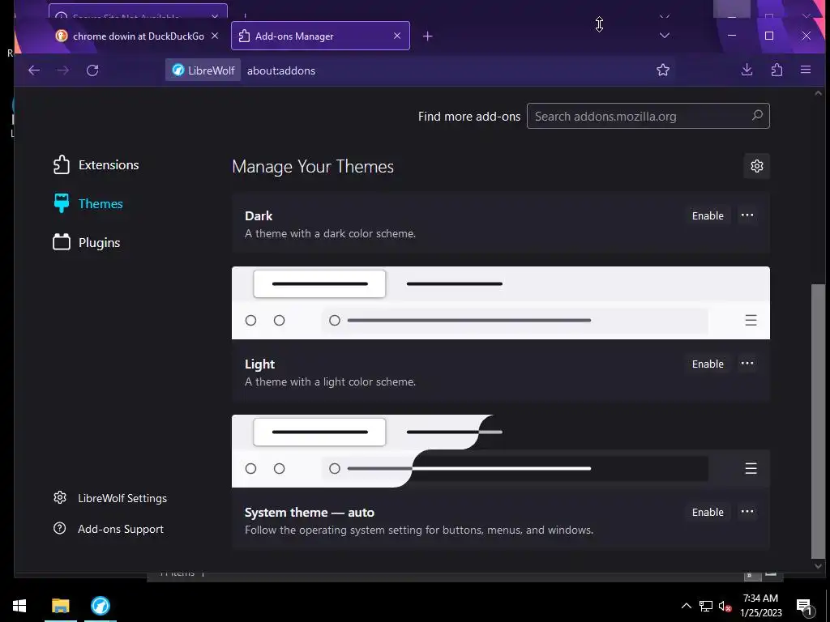Open a new tab with the plus button

(x=428, y=36)
